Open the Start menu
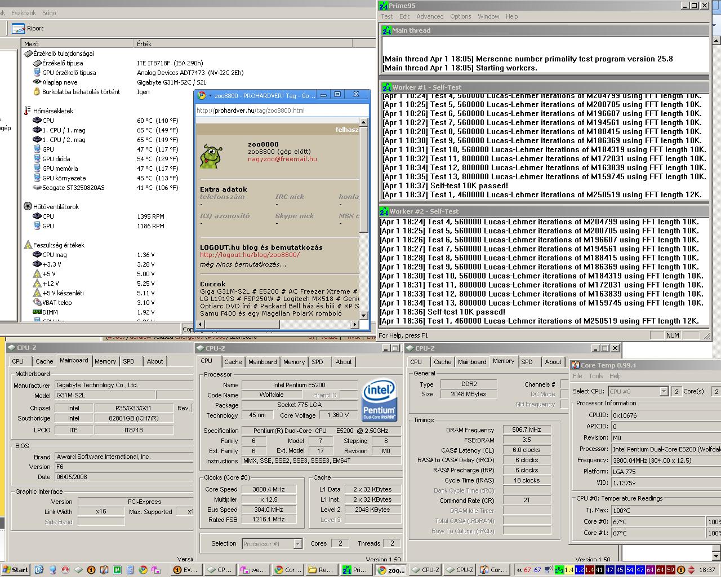721x580 pixels. coord(16,570)
